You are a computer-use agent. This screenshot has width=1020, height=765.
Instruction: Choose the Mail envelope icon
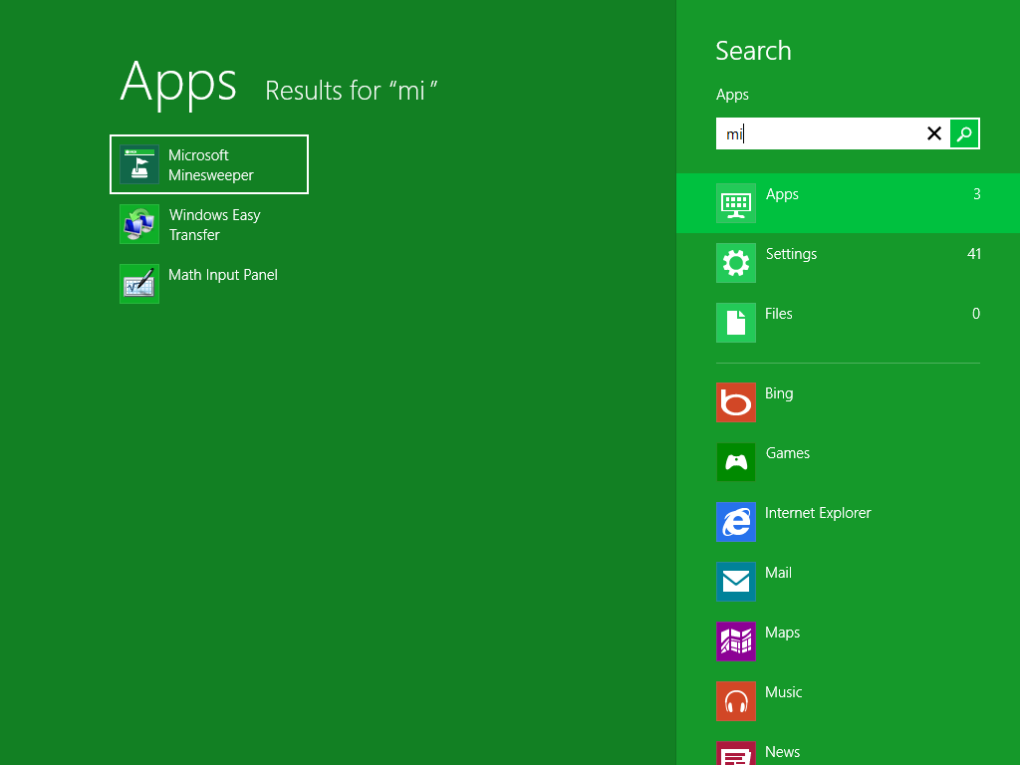pos(736,582)
